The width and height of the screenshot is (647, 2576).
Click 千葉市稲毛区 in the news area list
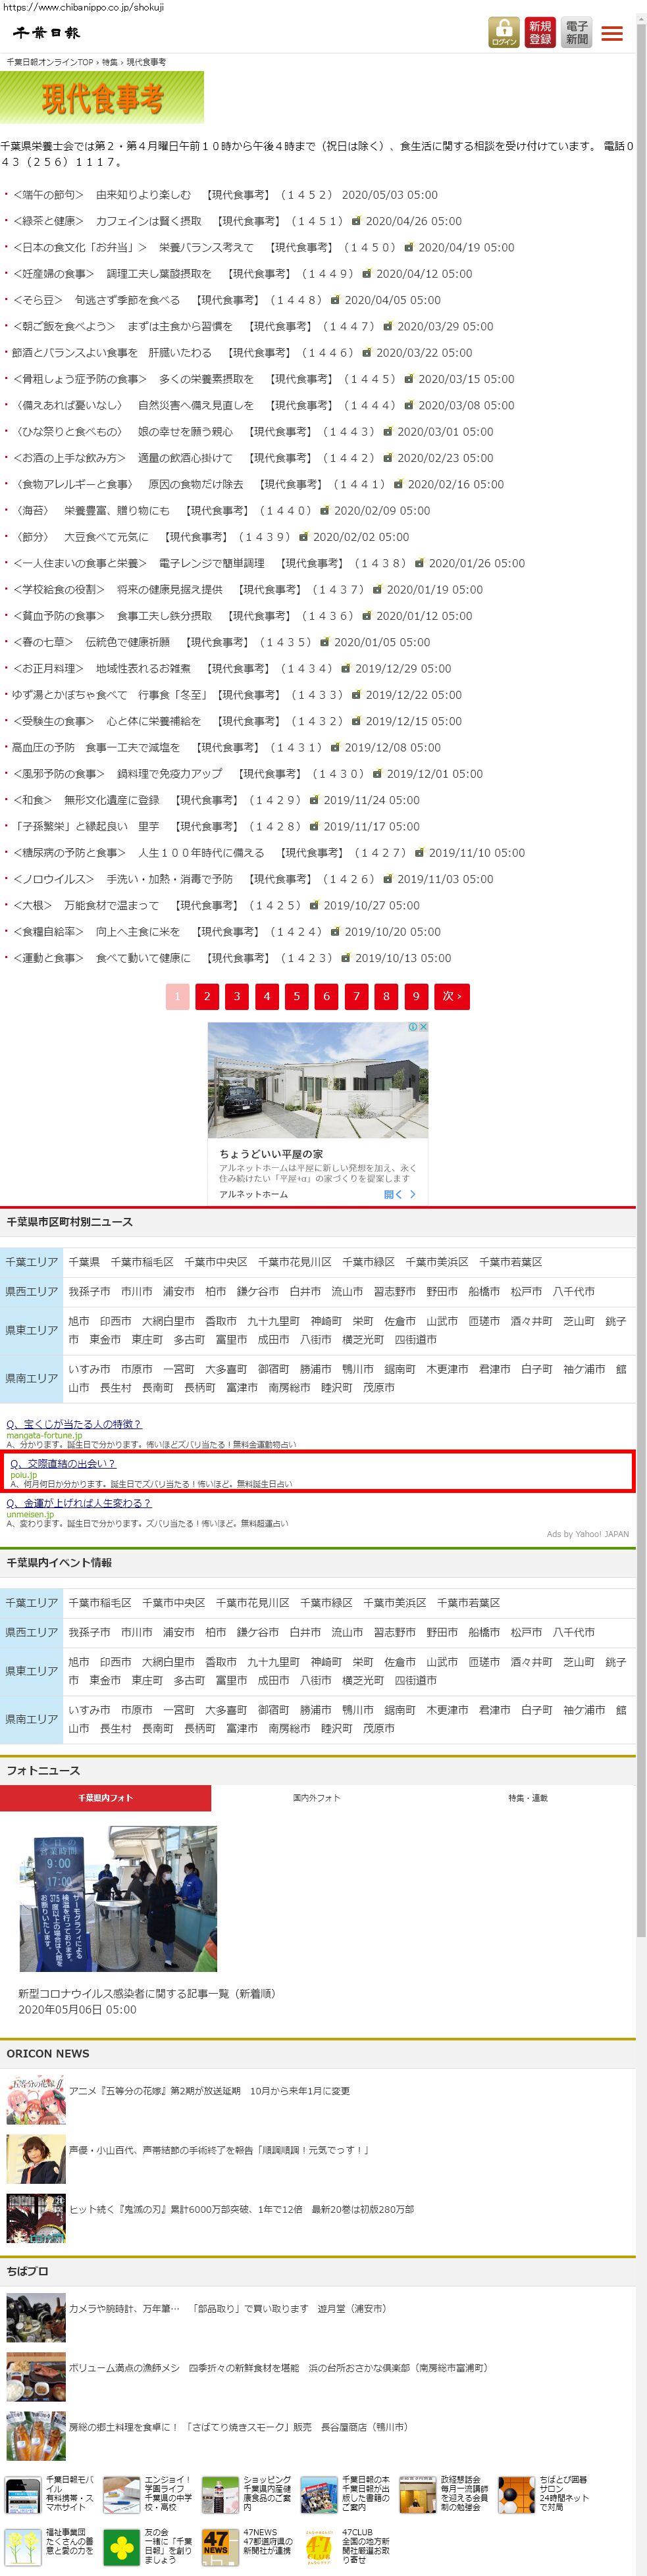(141, 1262)
